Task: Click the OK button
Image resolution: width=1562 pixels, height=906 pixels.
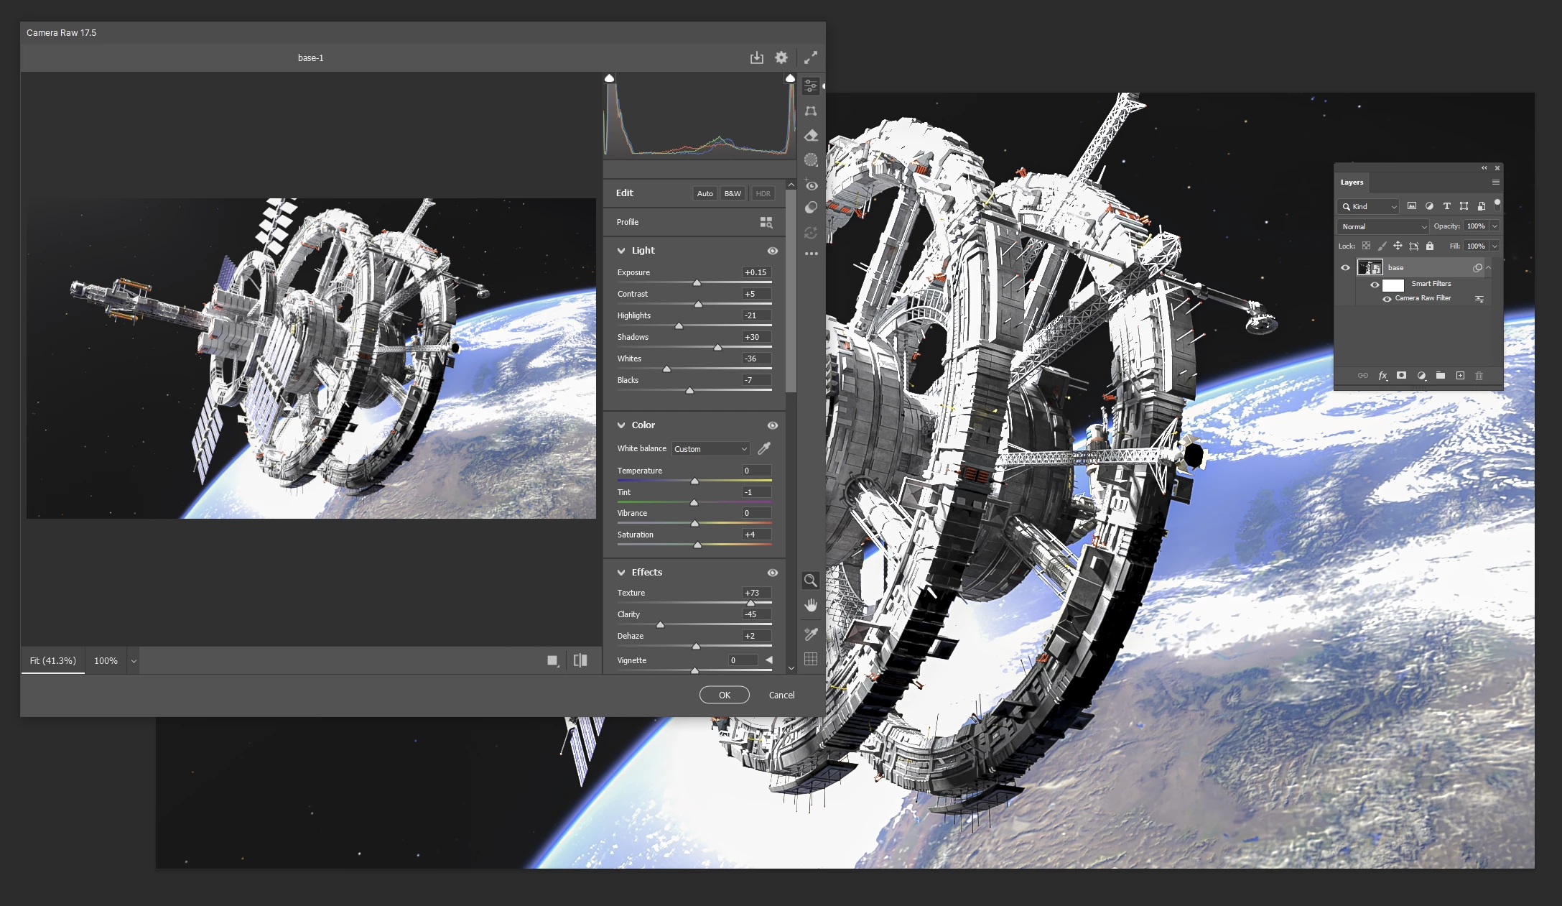Action: tap(724, 695)
